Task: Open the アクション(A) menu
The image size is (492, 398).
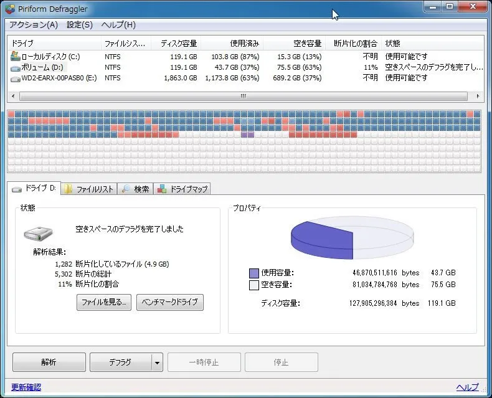Action: pyautogui.click(x=33, y=25)
